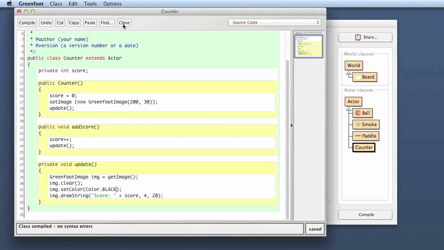Open the Options menu
This screenshot has width=444, height=250.
112,4
